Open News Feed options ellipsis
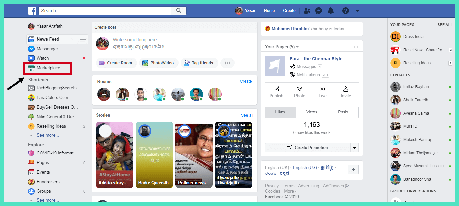 (x=83, y=39)
